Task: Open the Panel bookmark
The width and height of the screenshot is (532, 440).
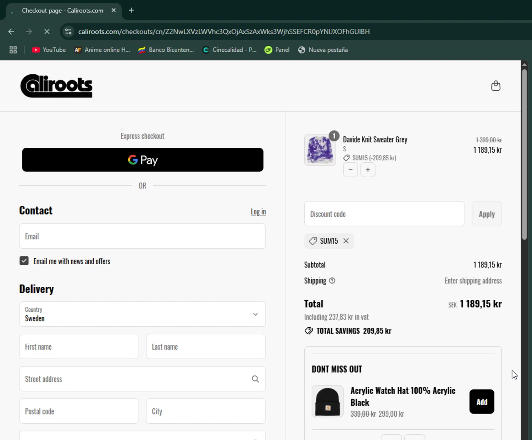Action: point(277,50)
